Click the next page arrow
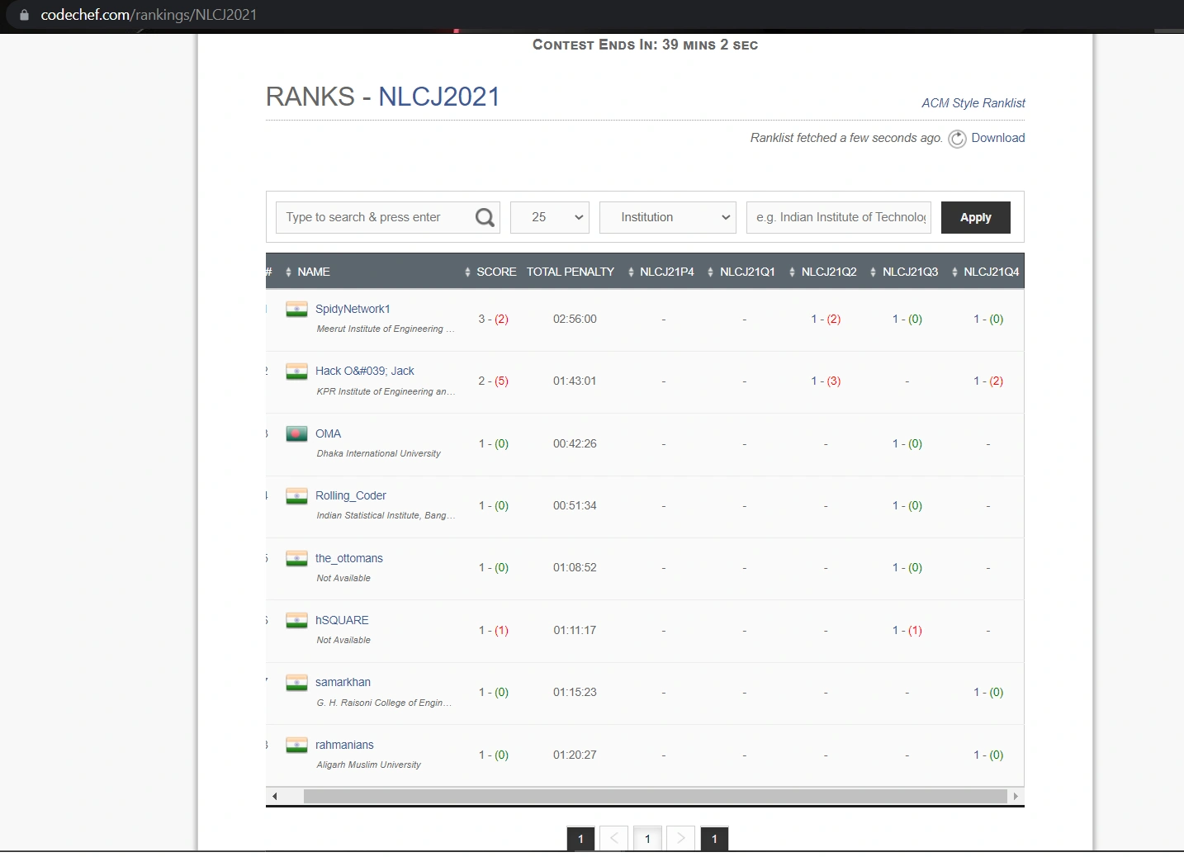1184x857 pixels. click(x=680, y=839)
